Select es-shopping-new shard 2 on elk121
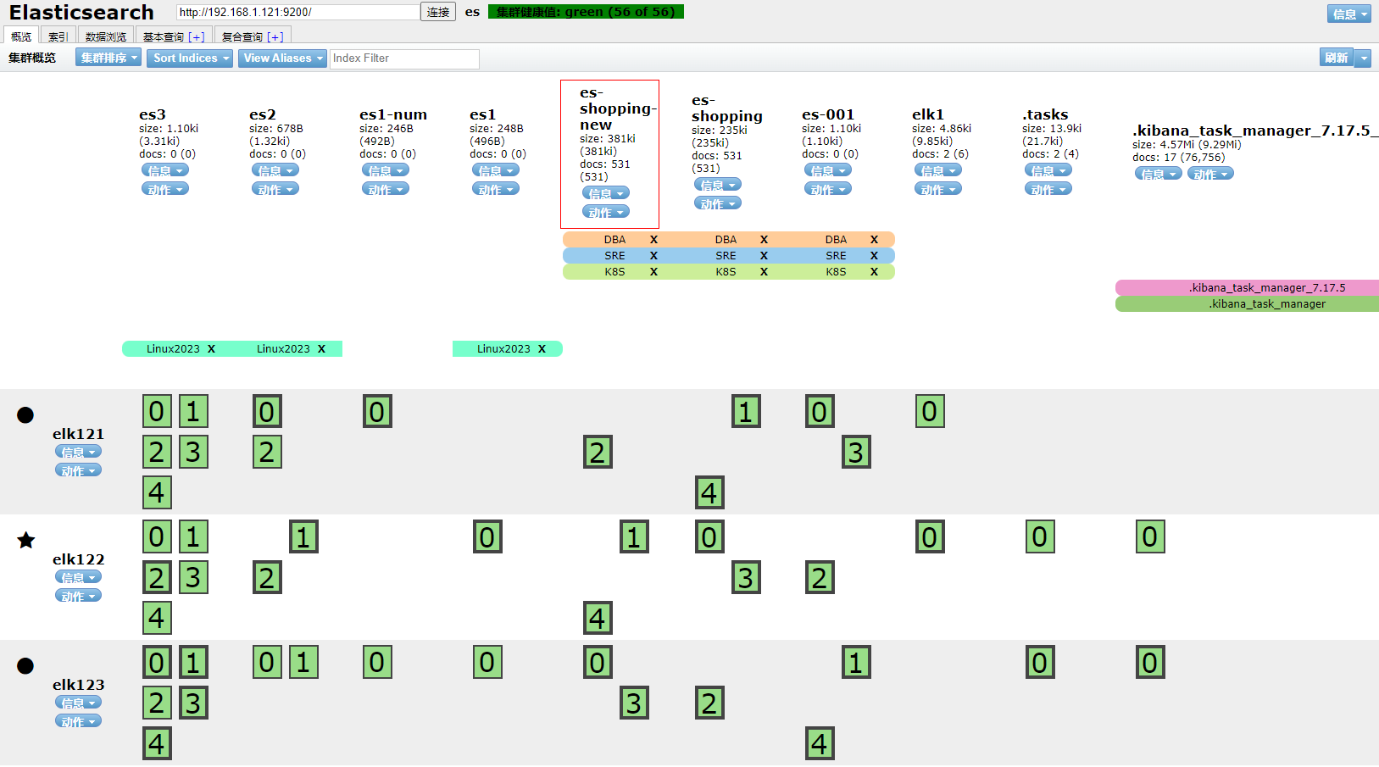Screen dimensions: 1379x767 coord(598,453)
